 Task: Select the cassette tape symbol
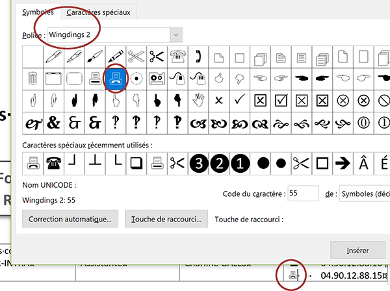coord(157,79)
